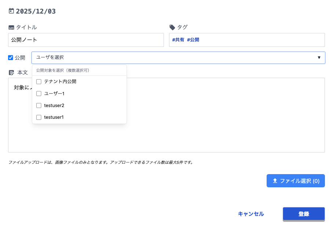Click the tag icon next to タグ

[x=172, y=27]
